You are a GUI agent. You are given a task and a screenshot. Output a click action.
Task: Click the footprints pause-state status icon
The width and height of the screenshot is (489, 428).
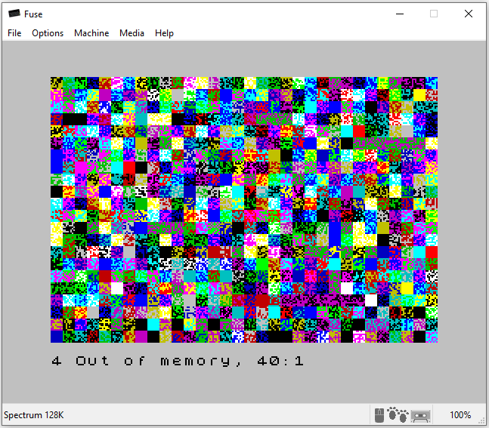tap(398, 414)
